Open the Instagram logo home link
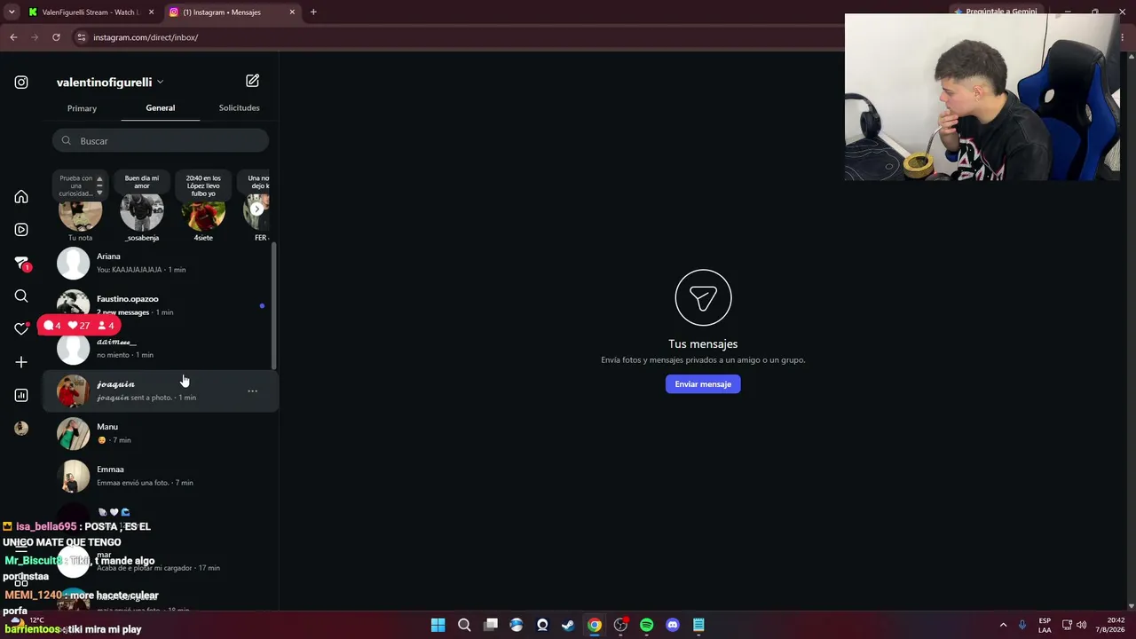Viewport: 1136px width, 639px height. tap(21, 83)
